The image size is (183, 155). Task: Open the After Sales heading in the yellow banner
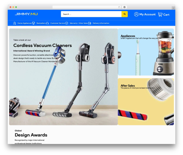pos(128,85)
